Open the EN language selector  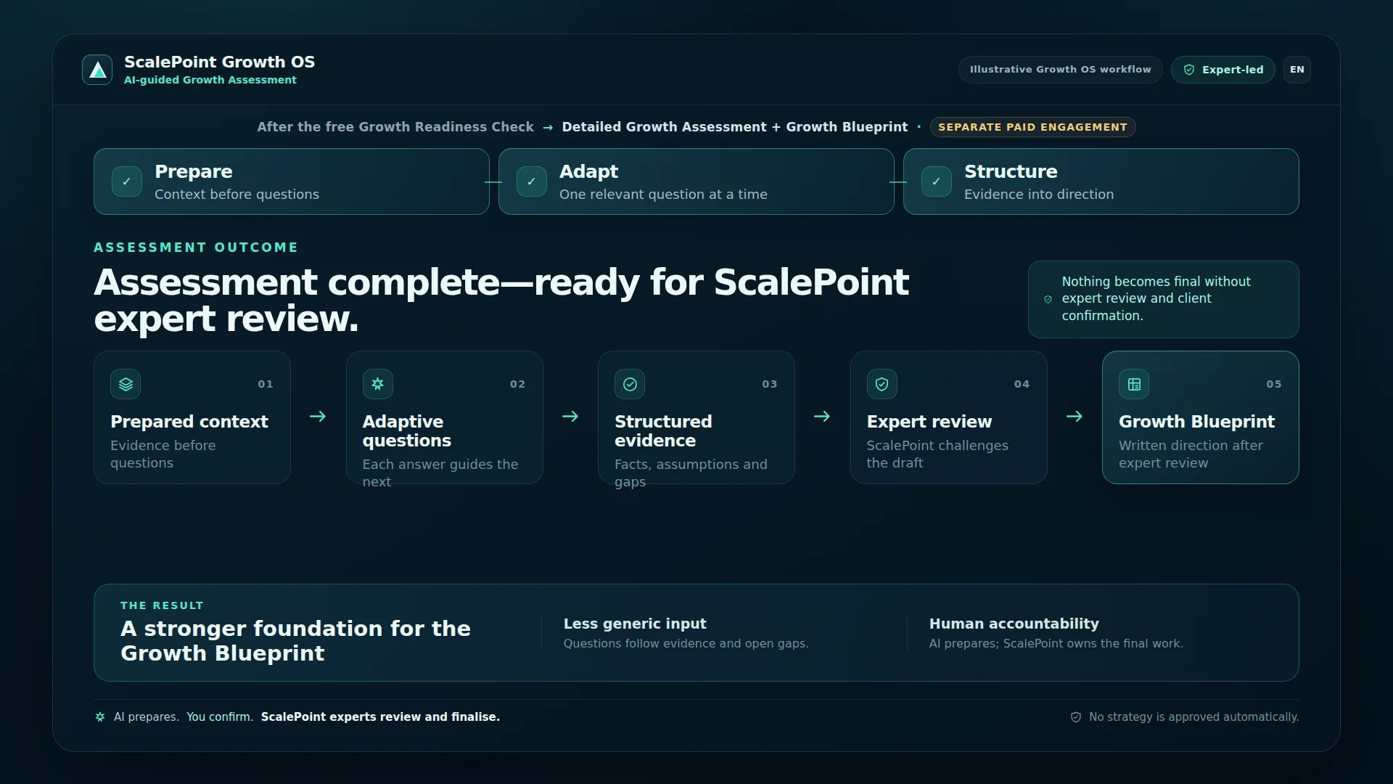pyautogui.click(x=1297, y=70)
